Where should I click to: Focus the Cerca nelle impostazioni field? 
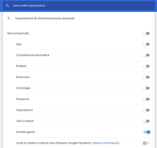(x=78, y=6)
